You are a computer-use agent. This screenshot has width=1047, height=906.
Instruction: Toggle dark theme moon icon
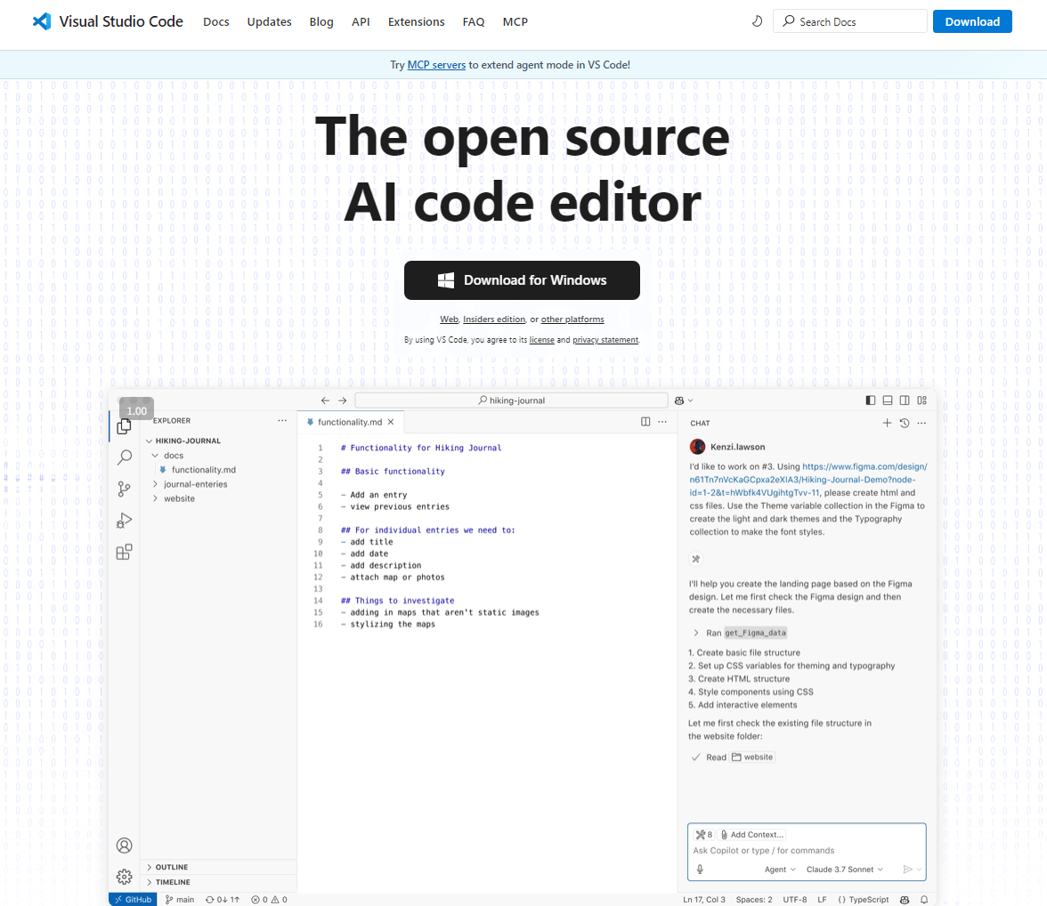click(x=757, y=21)
